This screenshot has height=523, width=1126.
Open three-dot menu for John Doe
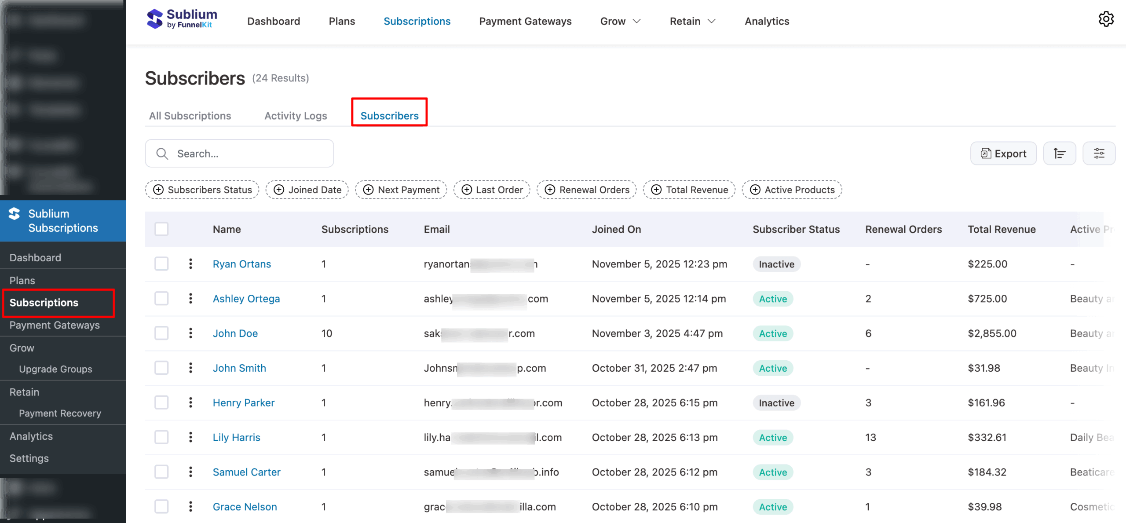[x=190, y=333]
